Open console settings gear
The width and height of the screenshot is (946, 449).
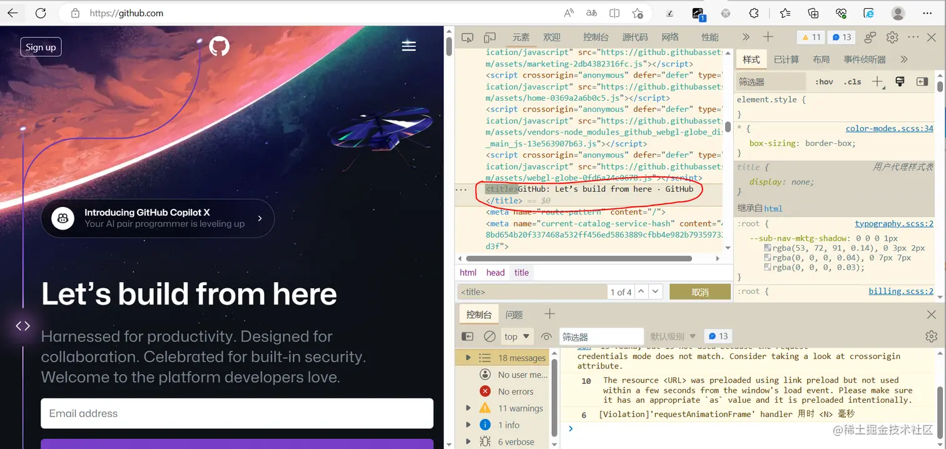coord(931,336)
